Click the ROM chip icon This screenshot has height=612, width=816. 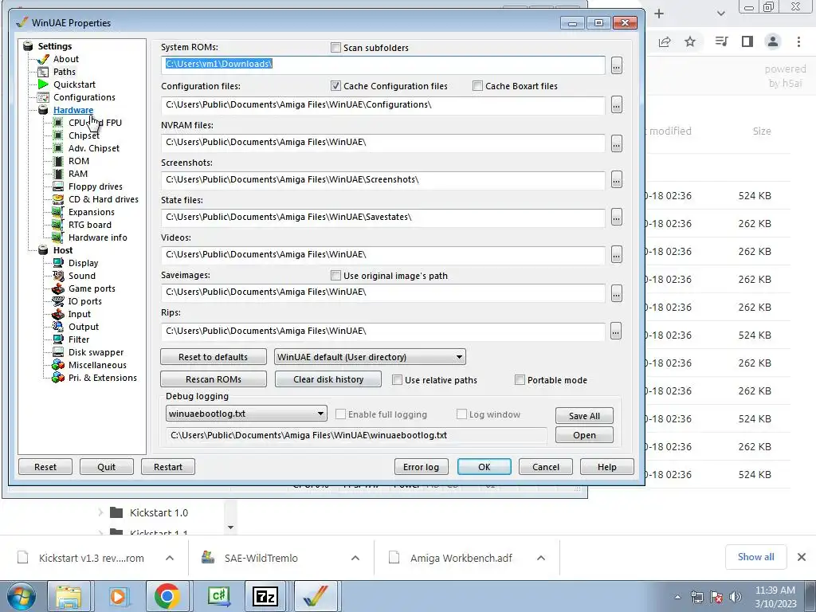coord(58,161)
